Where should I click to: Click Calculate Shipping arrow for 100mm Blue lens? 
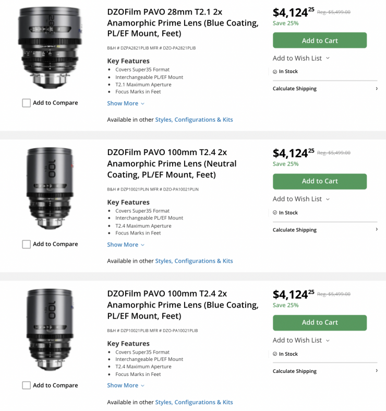click(x=376, y=371)
